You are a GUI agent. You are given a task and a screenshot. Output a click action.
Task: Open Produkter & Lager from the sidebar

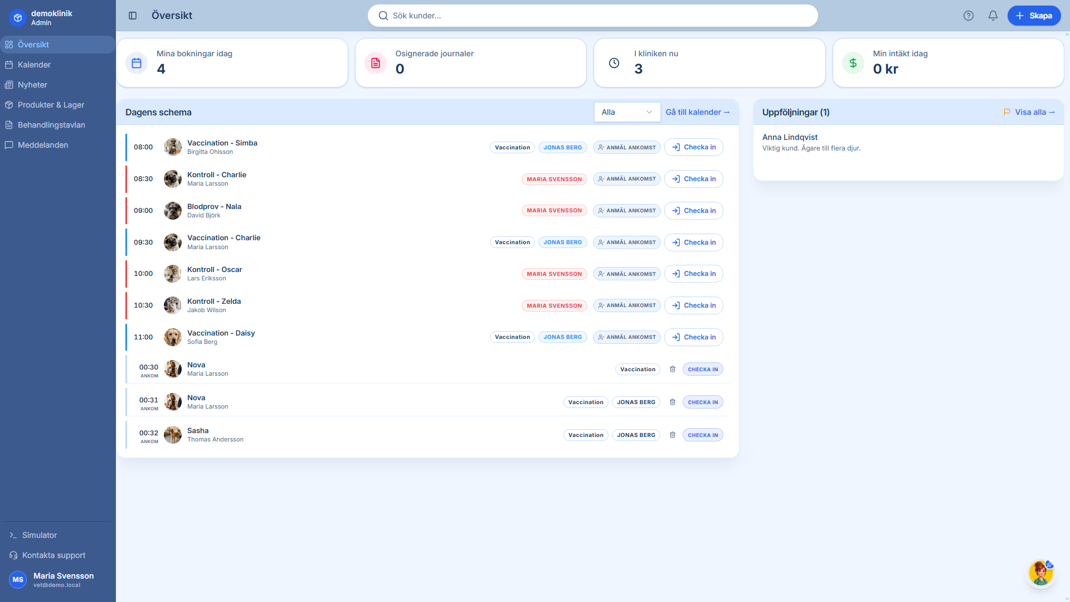(51, 105)
